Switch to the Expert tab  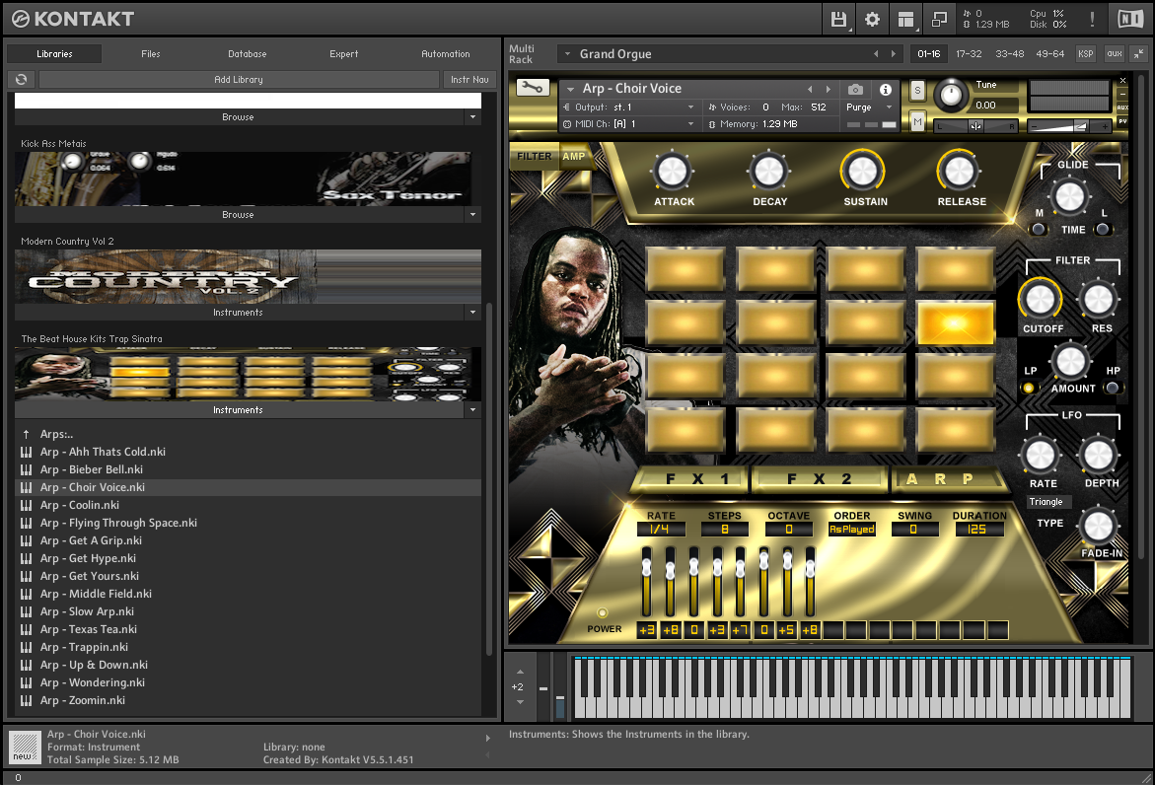(x=344, y=54)
